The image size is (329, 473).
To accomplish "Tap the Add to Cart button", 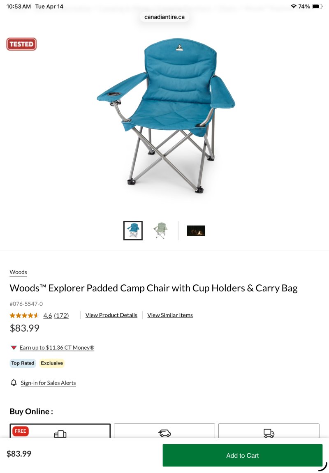I will [243, 455].
